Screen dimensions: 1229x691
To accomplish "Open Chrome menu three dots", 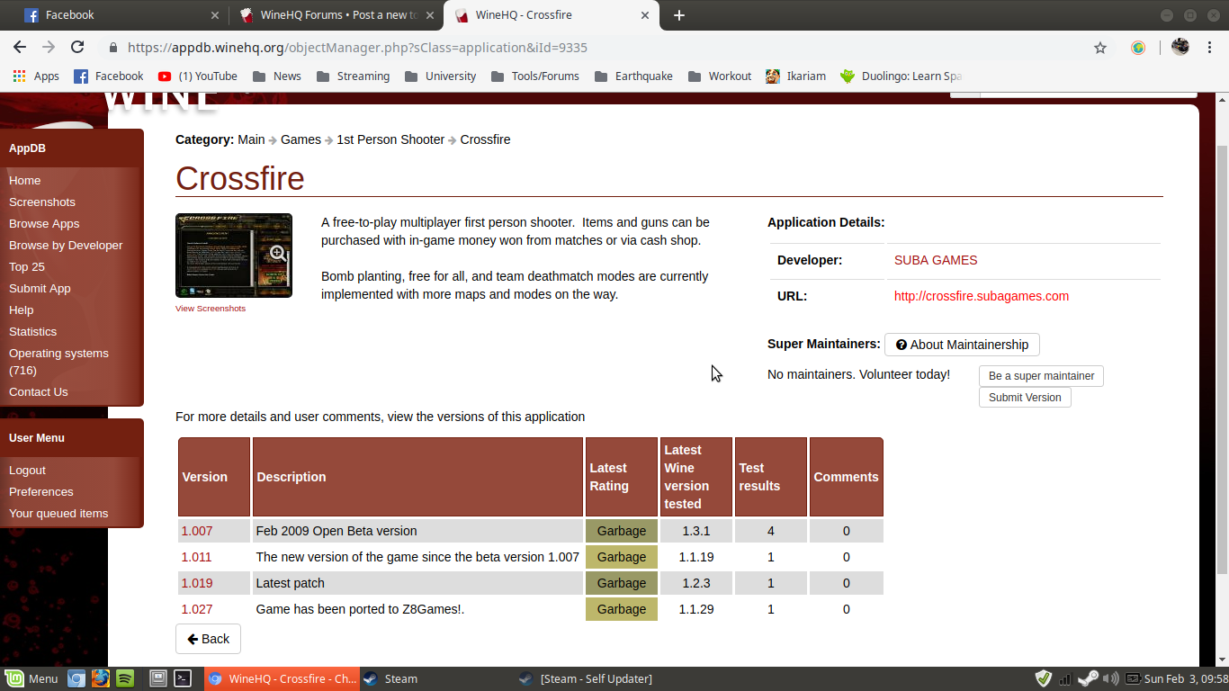I will [x=1209, y=48].
